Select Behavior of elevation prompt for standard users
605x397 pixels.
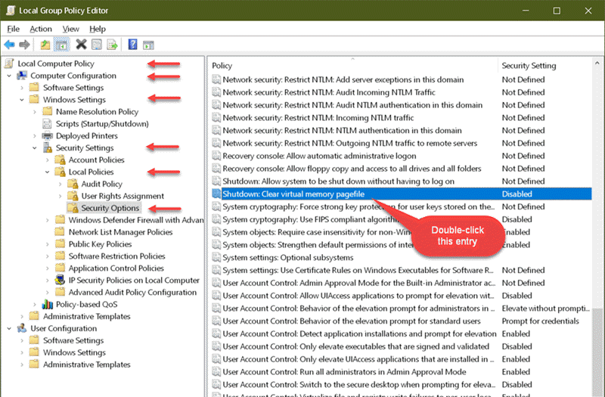[352, 321]
